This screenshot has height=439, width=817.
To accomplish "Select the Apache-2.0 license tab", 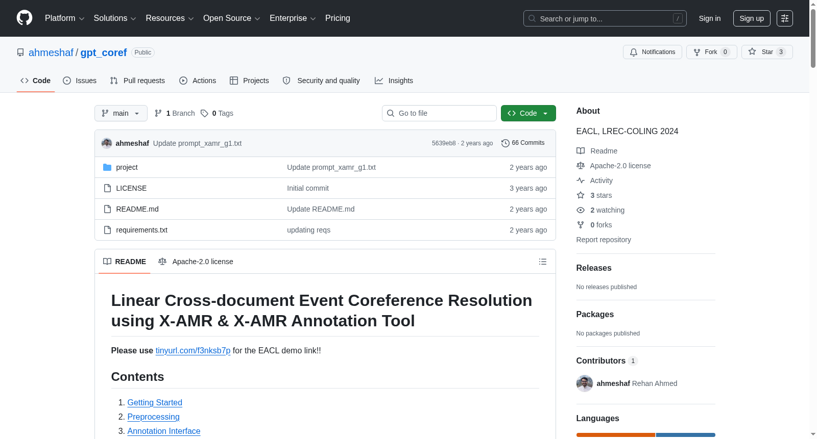I will click(x=196, y=262).
